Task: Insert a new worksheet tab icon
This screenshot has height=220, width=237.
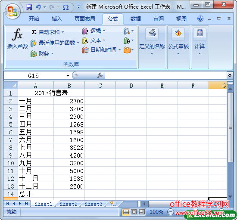Action: click(113, 204)
